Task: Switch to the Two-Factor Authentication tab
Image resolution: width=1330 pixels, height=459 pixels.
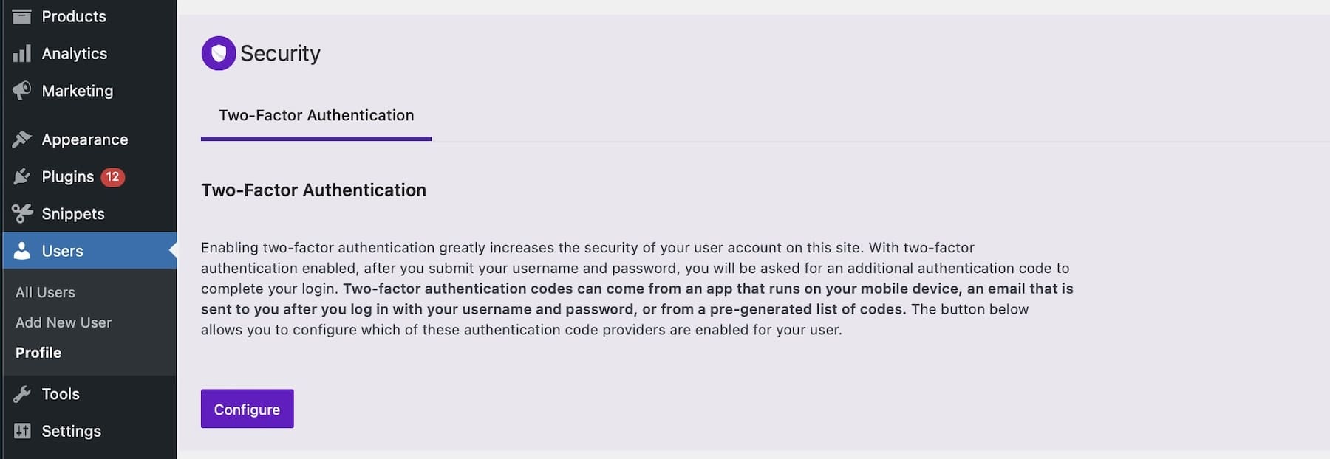Action: 316,115
